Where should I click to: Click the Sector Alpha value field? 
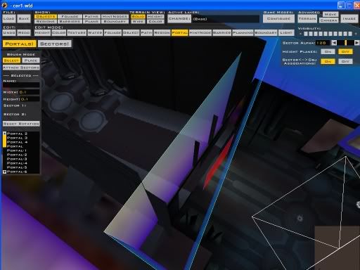point(323,43)
